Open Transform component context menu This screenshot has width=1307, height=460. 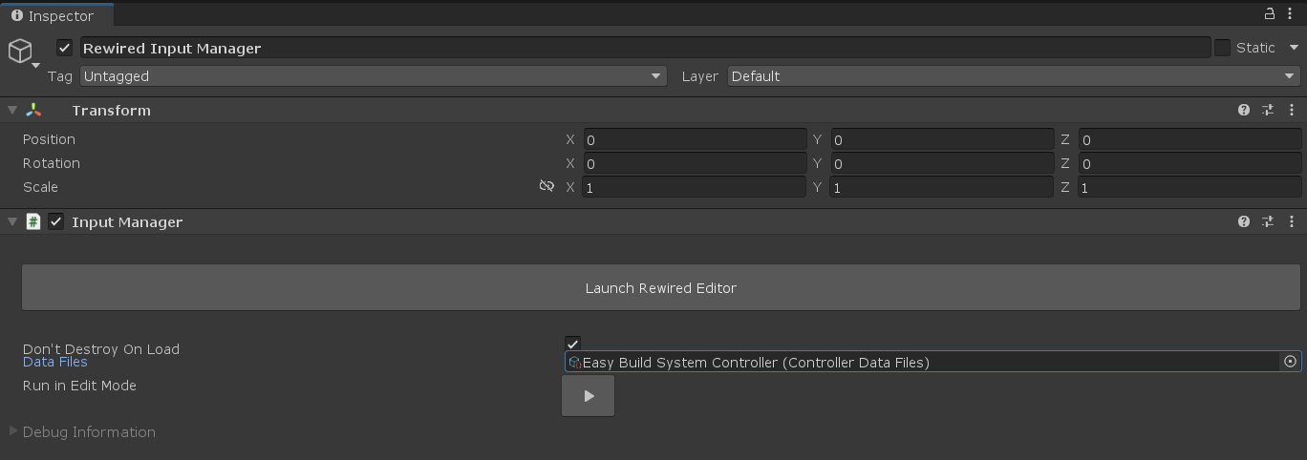pos(1292,111)
